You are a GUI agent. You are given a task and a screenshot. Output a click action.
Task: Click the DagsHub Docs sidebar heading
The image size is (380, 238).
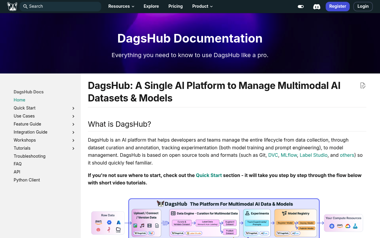tap(28, 92)
